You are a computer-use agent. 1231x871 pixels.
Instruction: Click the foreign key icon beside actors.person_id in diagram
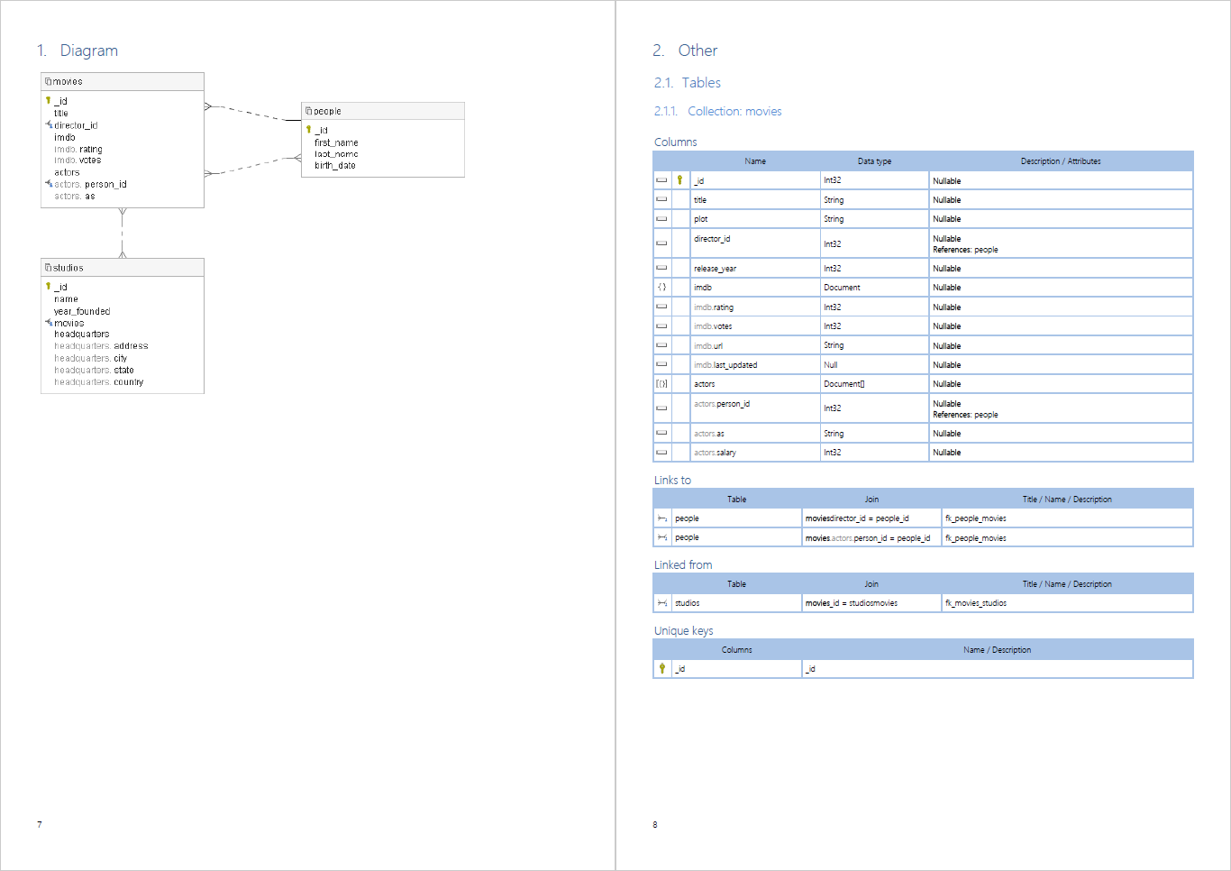click(x=49, y=184)
